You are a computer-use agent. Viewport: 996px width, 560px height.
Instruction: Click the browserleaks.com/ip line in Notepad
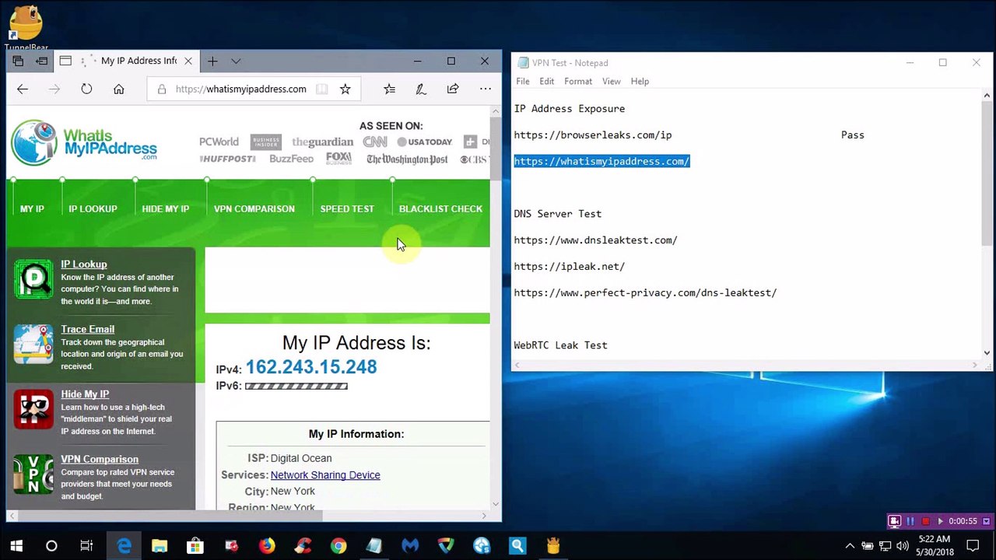pyautogui.click(x=592, y=135)
